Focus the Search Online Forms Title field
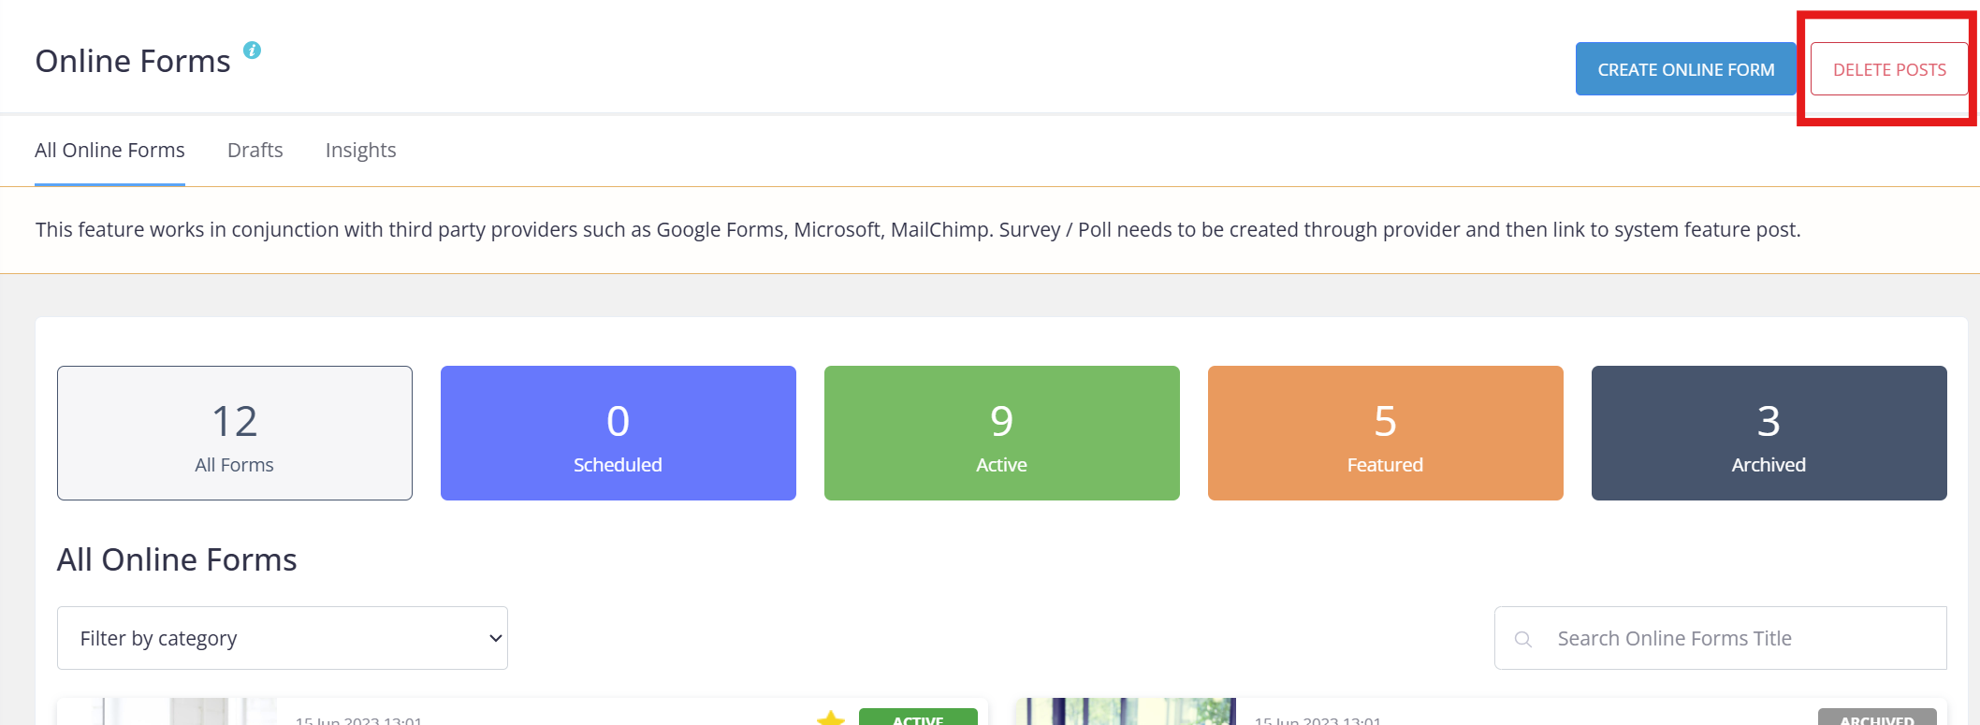The width and height of the screenshot is (1980, 725). [x=1721, y=638]
